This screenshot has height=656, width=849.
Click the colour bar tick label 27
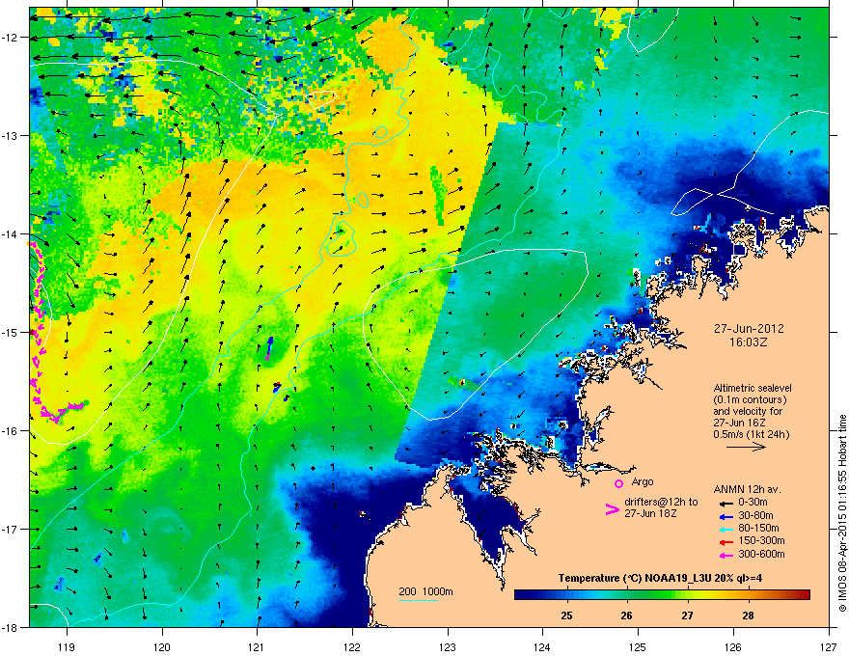coord(687,615)
